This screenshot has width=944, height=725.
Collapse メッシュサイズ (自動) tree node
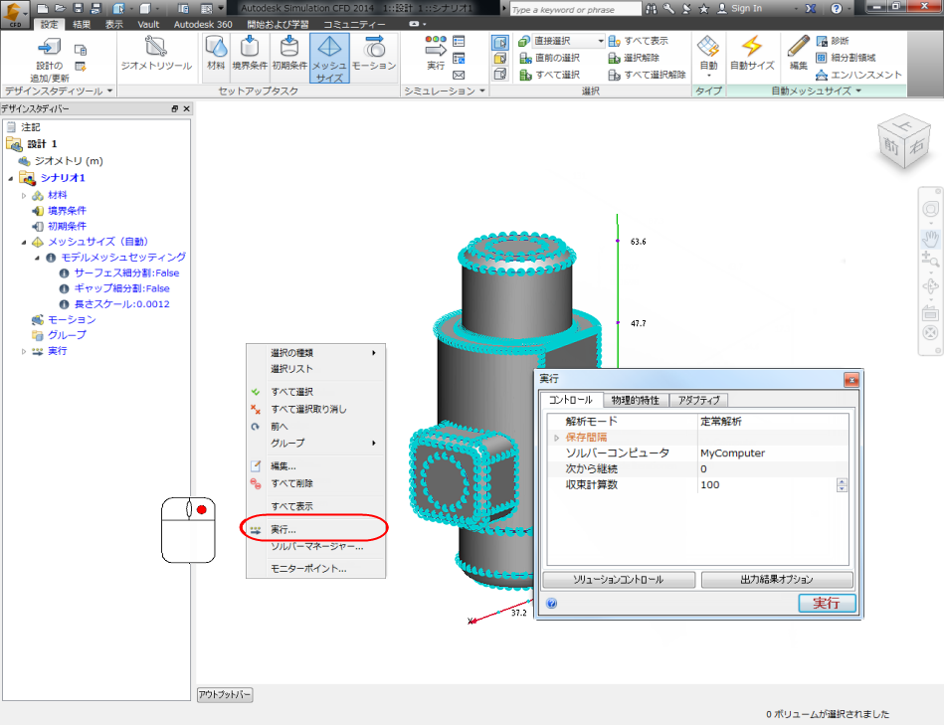coord(24,242)
